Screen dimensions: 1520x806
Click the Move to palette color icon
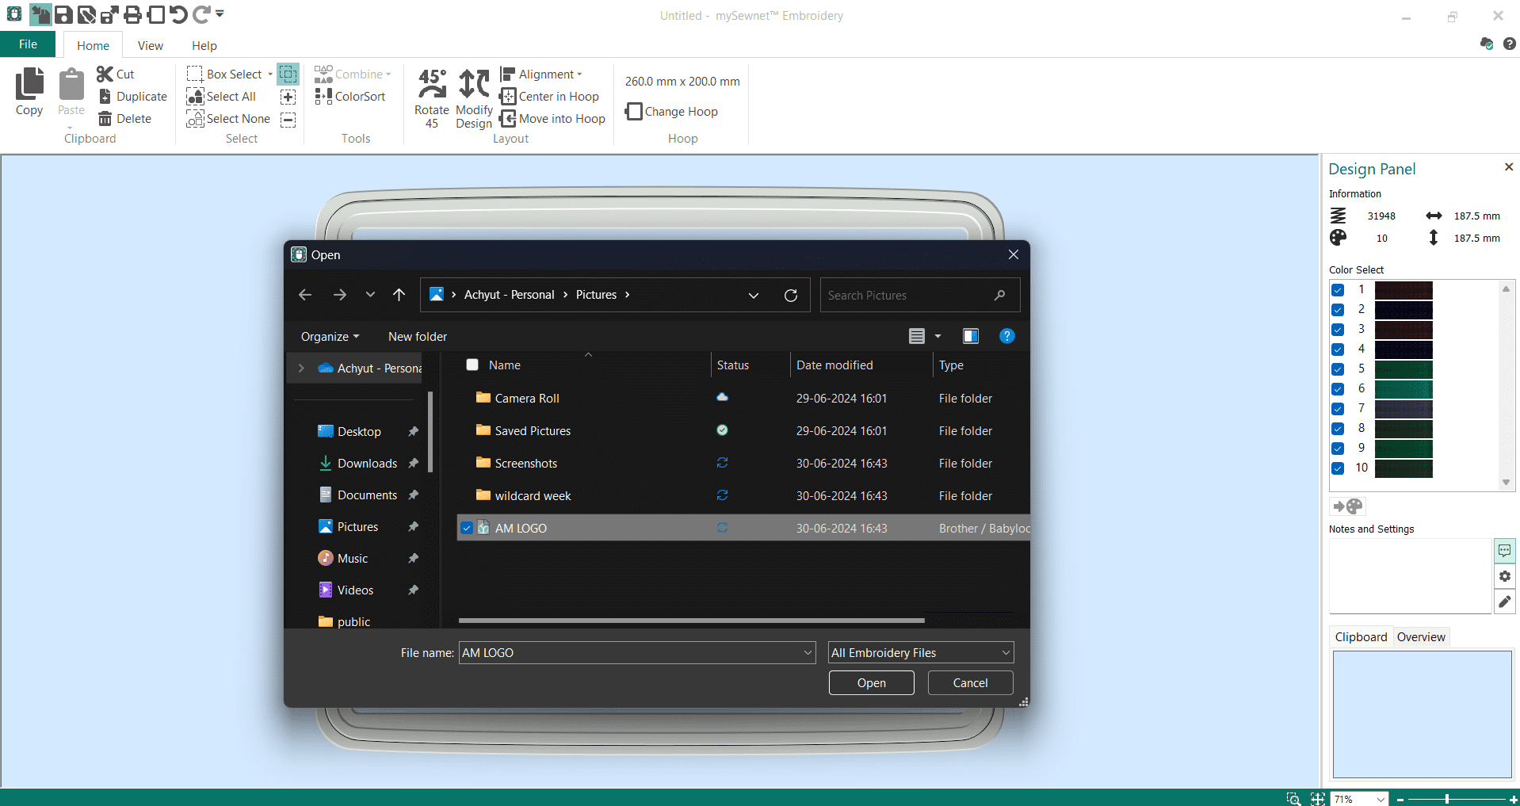point(1347,506)
